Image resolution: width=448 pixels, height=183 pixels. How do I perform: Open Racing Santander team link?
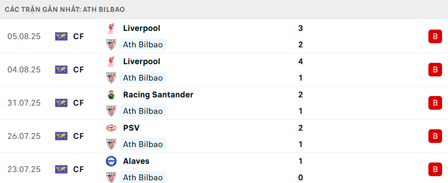pyautogui.click(x=158, y=95)
